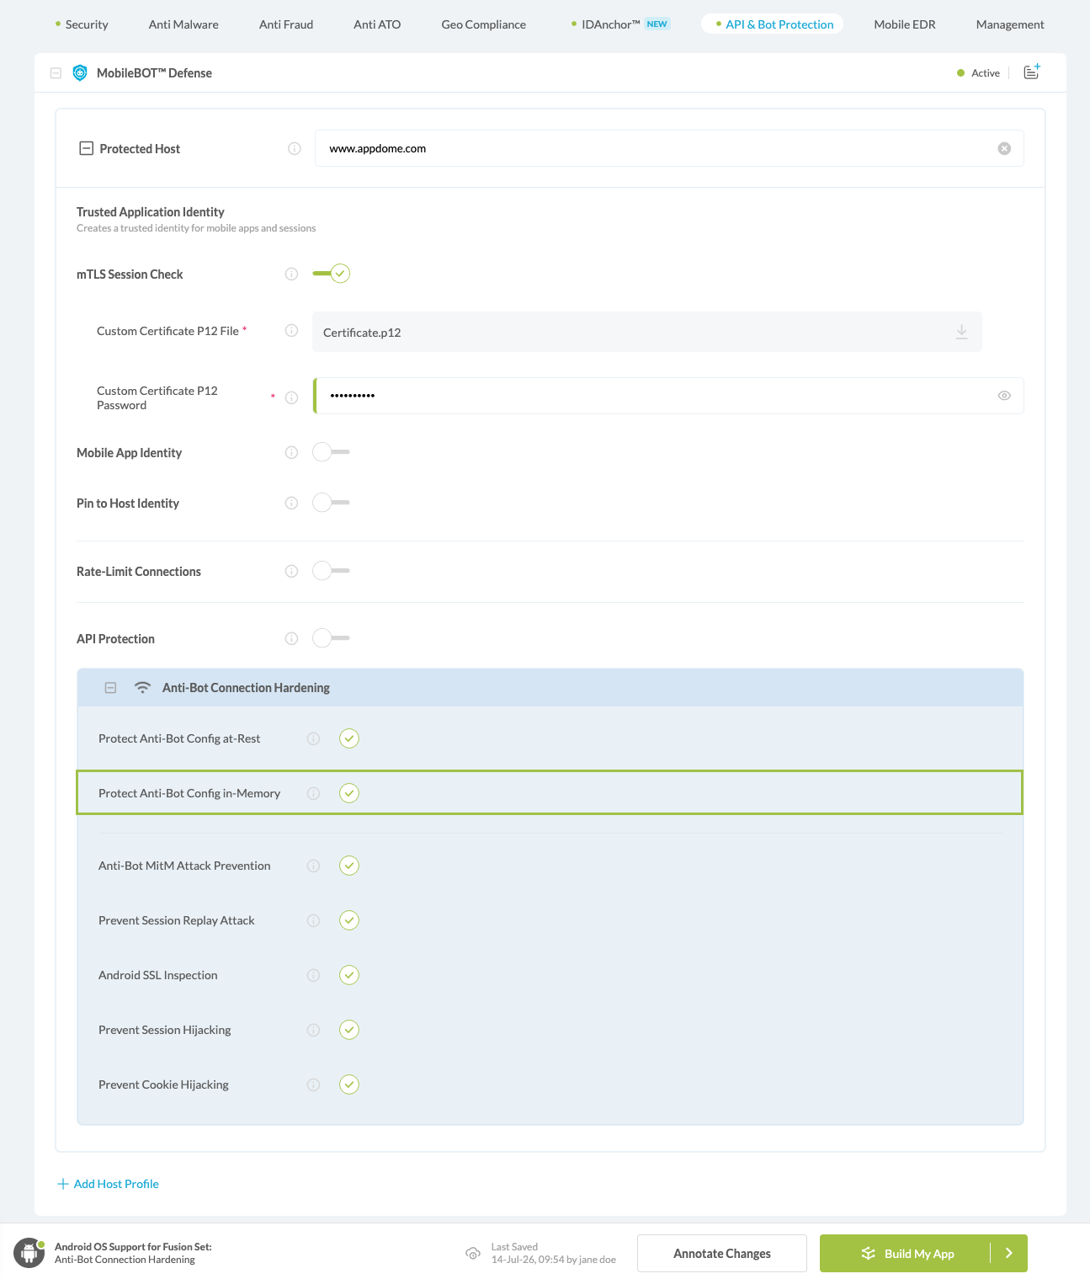Uncheck Protect Anti-Bot Config at-Rest
This screenshot has height=1279, width=1090.
[349, 738]
